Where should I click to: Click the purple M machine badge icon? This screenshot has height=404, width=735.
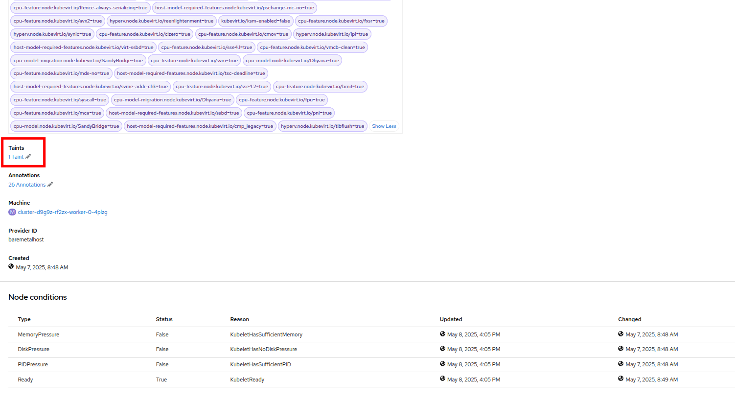[12, 212]
